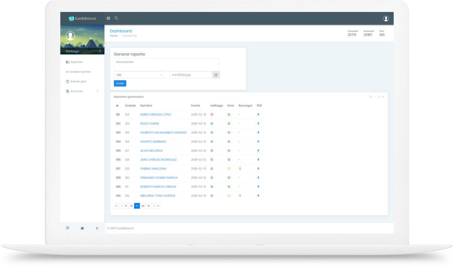
Task: Click the mail envelope icon in sidebar footer
Action: [82, 228]
